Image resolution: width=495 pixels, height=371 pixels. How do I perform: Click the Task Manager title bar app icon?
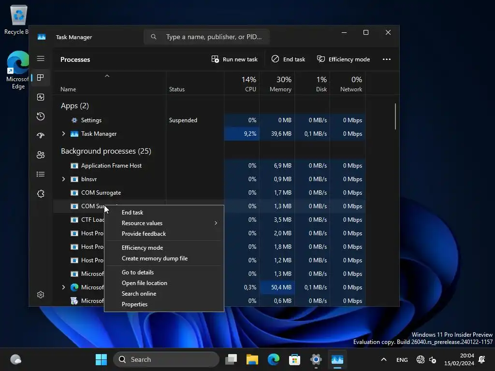[x=42, y=37]
